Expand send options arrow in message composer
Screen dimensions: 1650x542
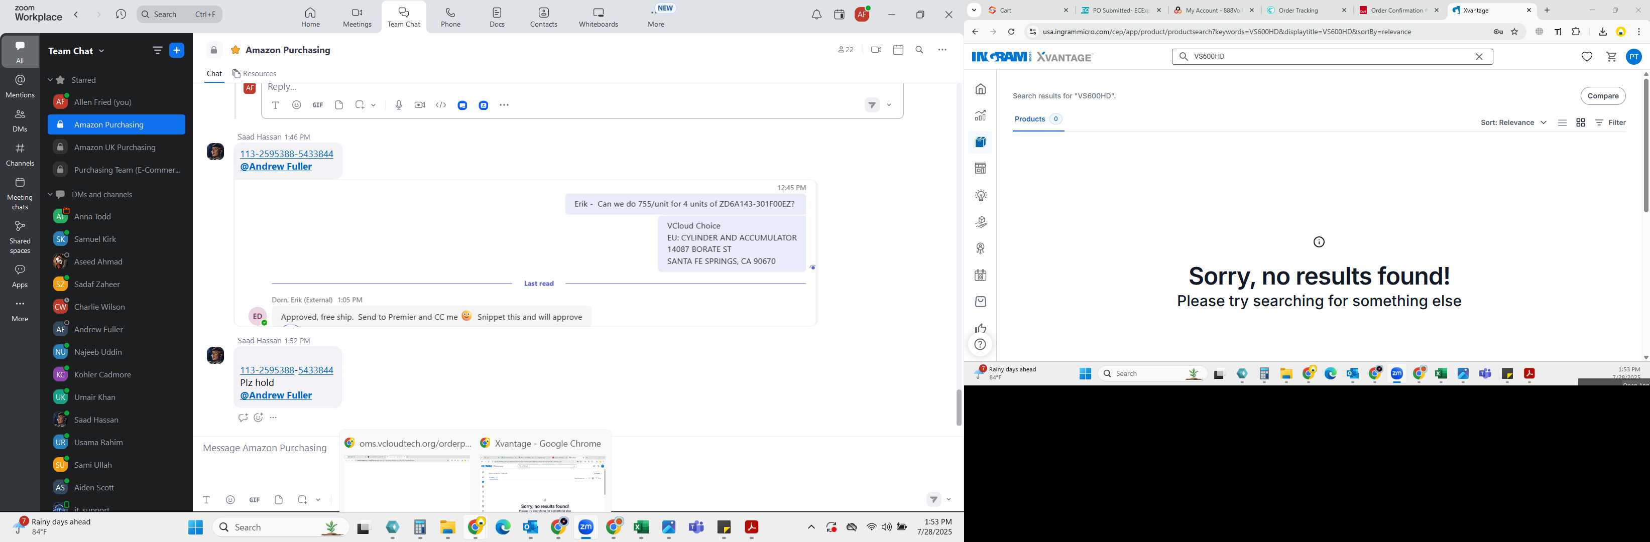point(949,500)
